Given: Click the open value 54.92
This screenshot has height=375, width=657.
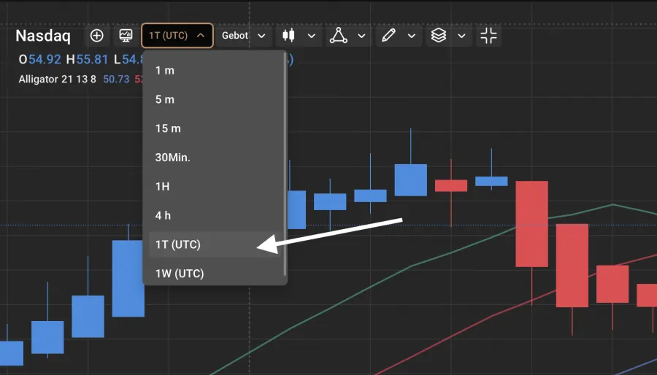Looking at the screenshot, I should click(x=45, y=59).
